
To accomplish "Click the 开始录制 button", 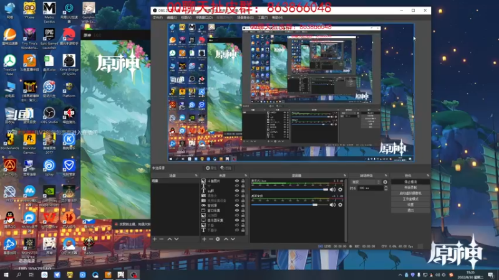I will click(x=410, y=188).
